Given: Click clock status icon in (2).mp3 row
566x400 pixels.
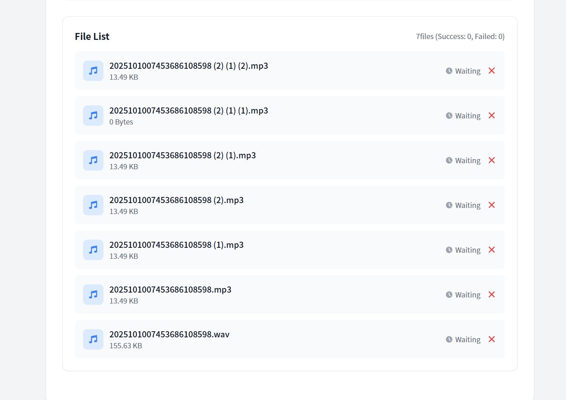Looking at the screenshot, I should [449, 205].
